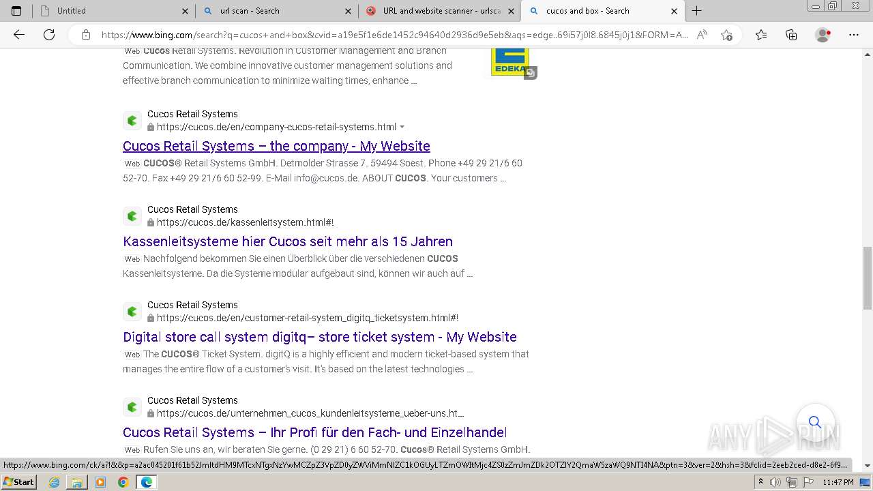Viewport: 873px width, 491px height.
Task: Click Cucos favicon beside company result
Action: coord(132,121)
